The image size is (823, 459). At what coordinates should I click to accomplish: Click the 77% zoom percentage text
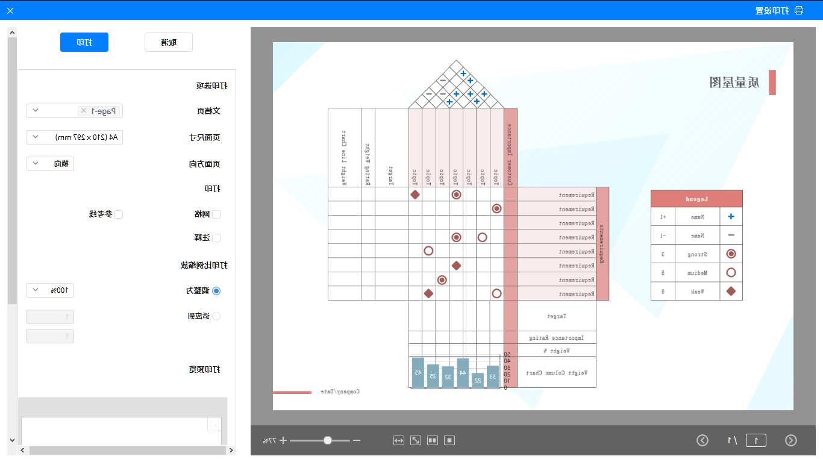(269, 440)
